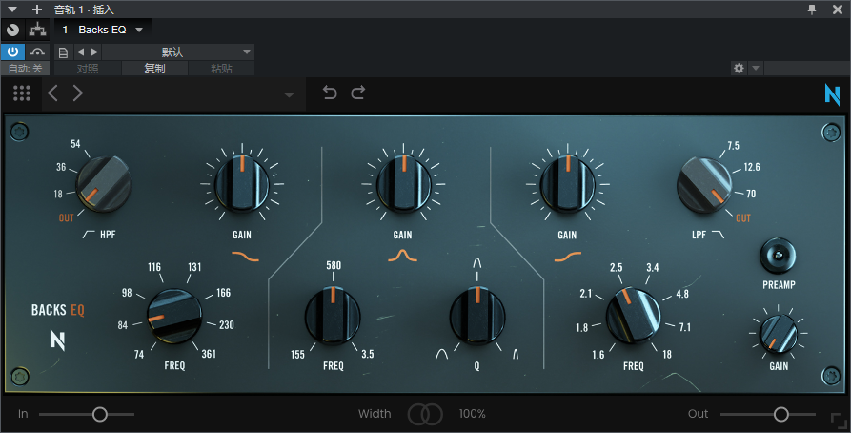Click the wide Q bell icon
This screenshot has height=433, width=851.
tap(442, 354)
